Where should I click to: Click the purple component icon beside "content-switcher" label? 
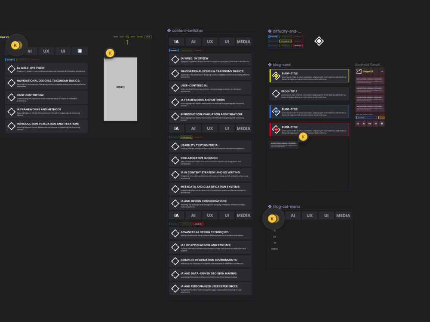tap(169, 30)
